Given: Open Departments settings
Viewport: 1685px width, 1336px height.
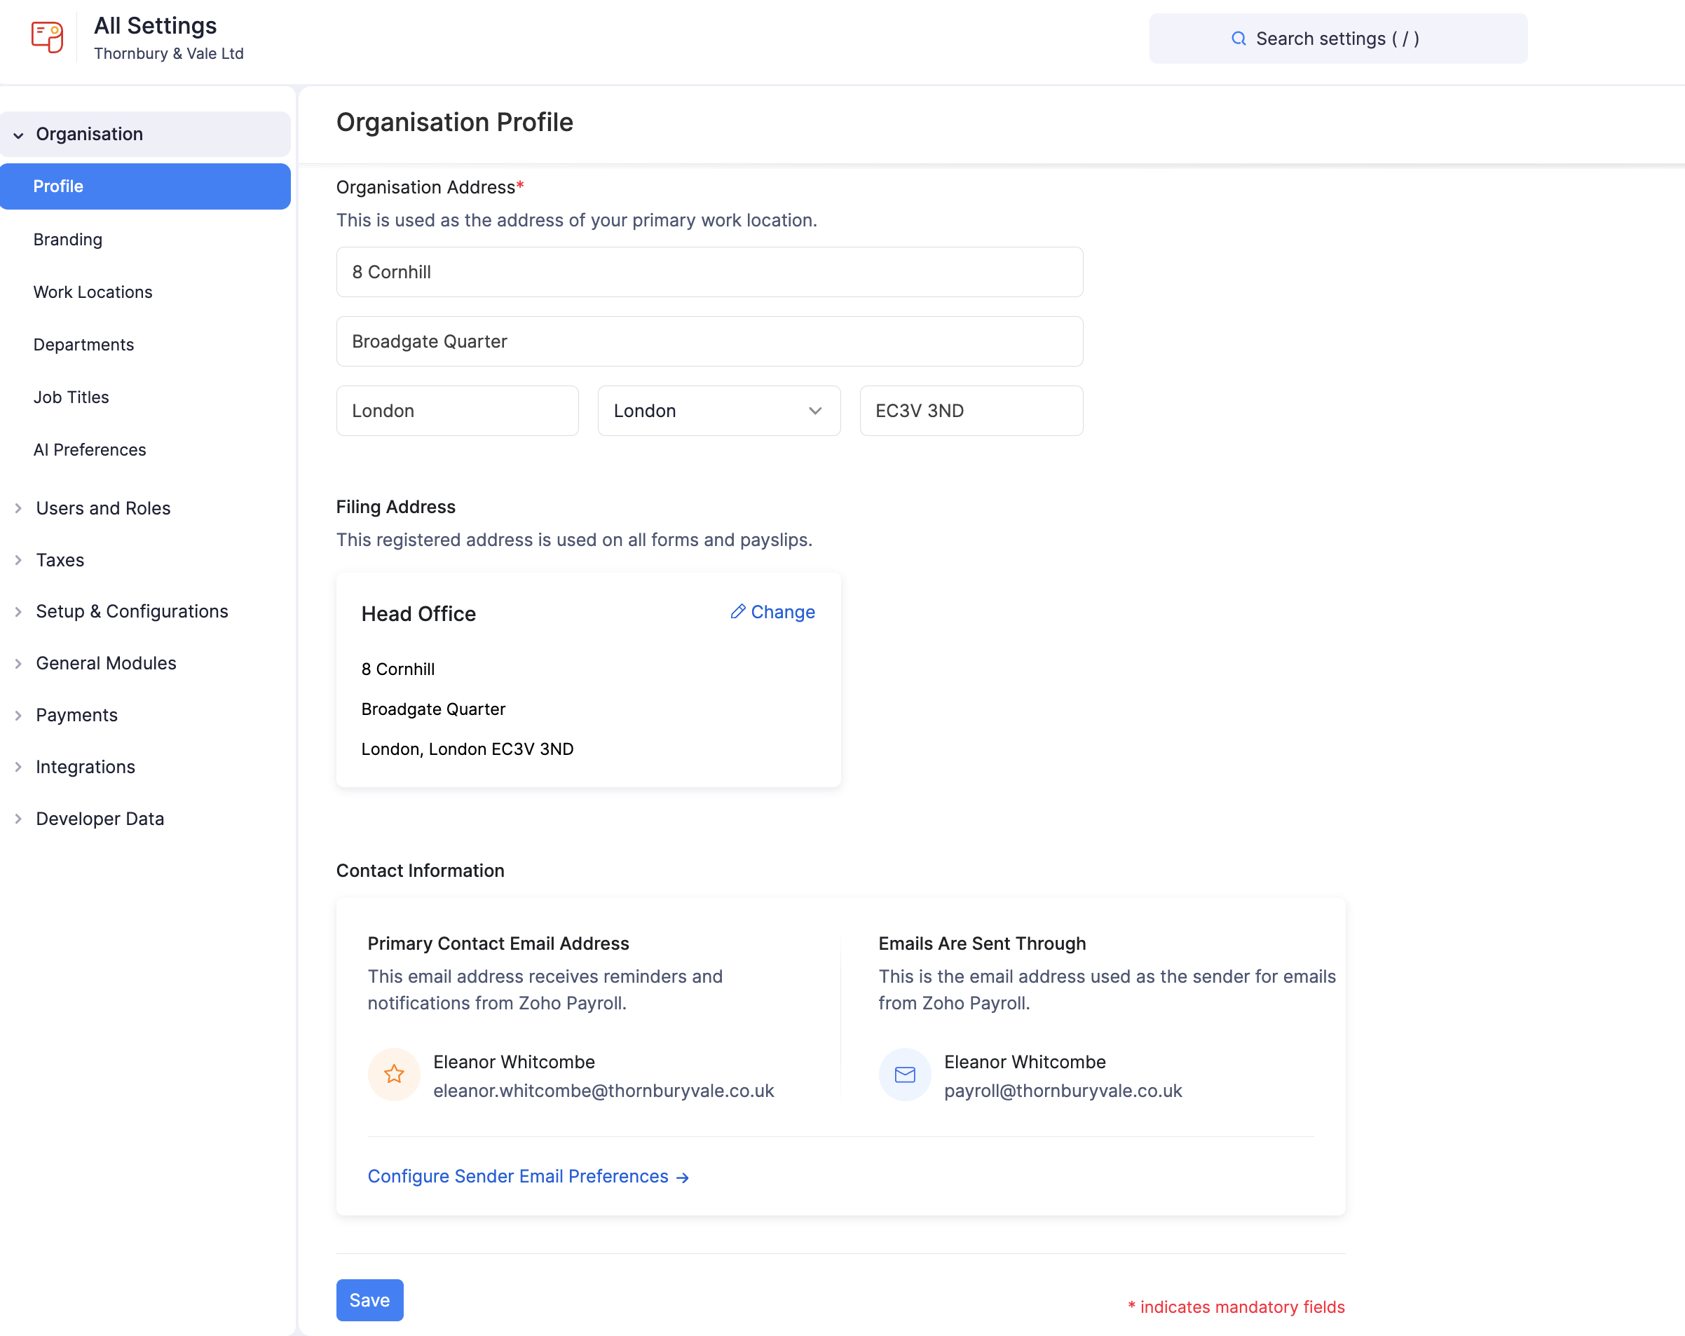Looking at the screenshot, I should tap(83, 345).
